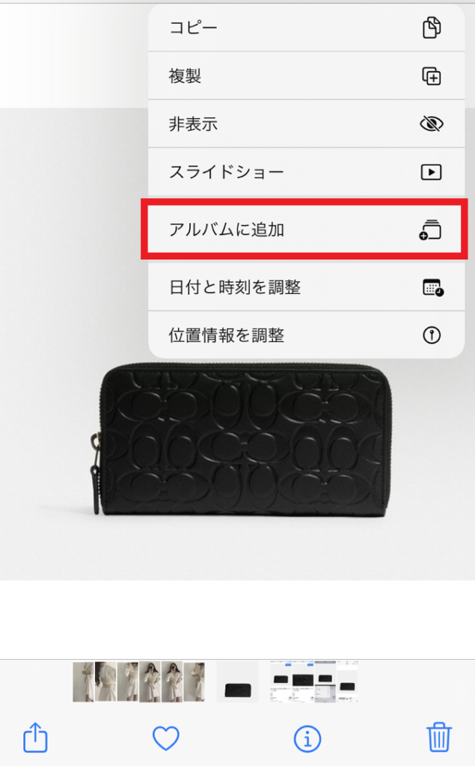Click the calendar clock icon
475x766 pixels.
click(433, 287)
